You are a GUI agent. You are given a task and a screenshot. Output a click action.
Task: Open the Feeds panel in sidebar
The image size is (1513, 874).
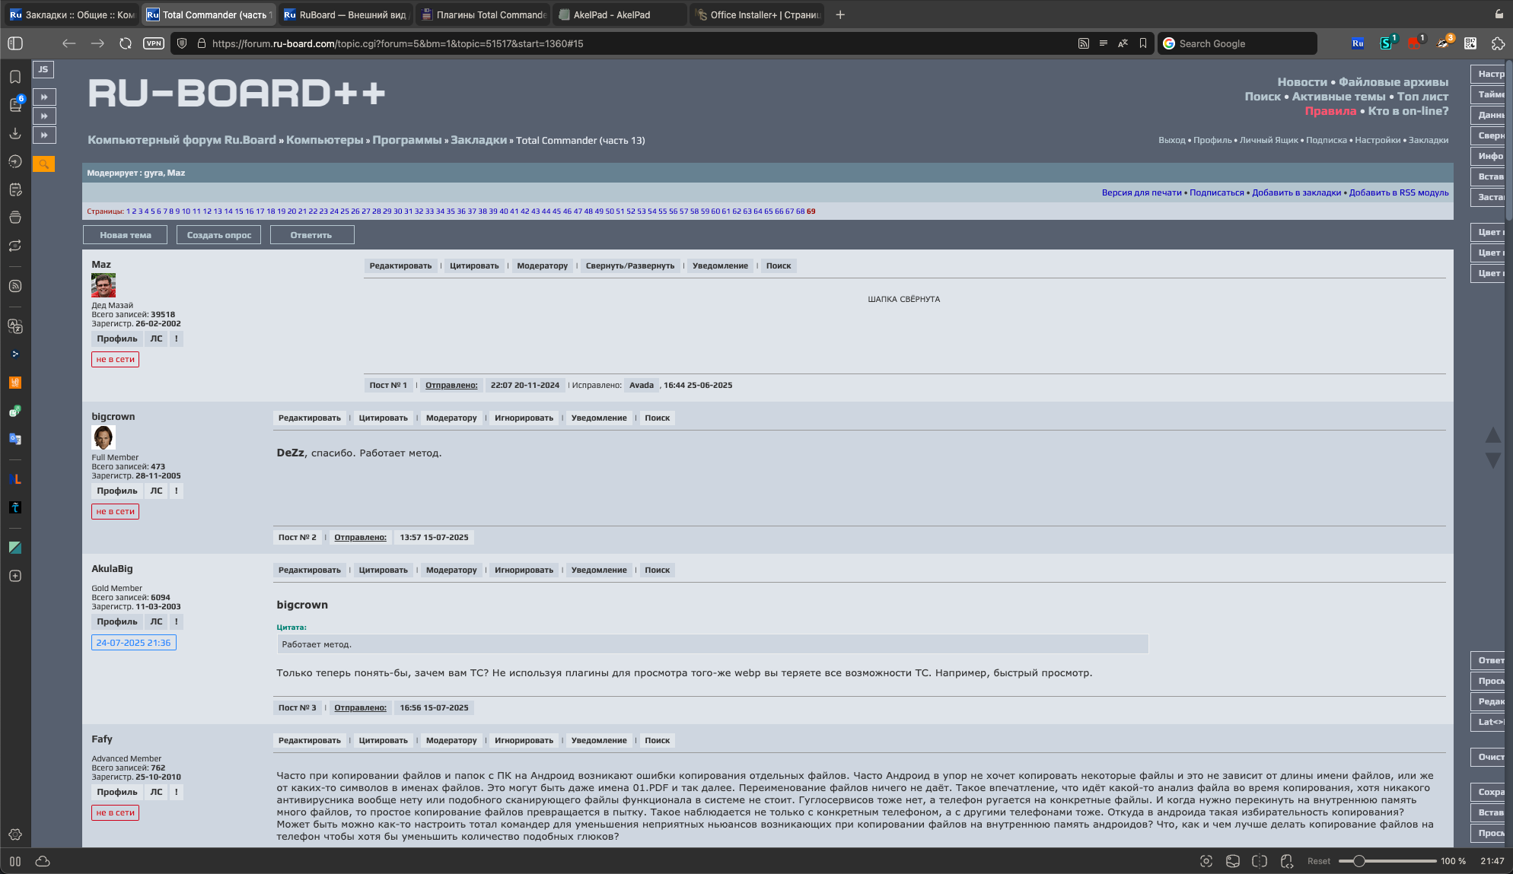click(15, 286)
